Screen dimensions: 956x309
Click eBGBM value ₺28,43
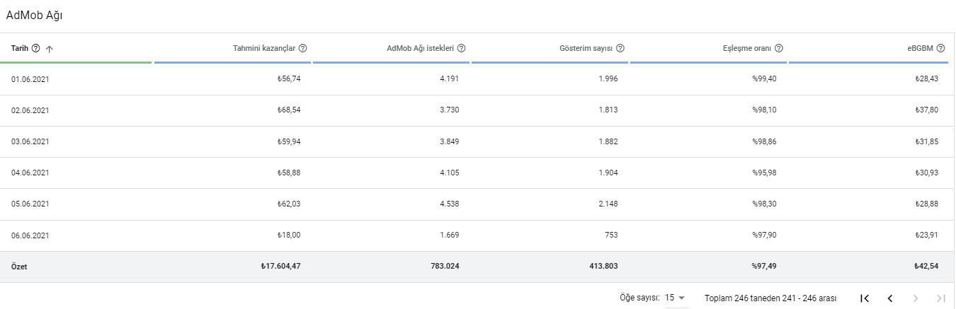pyautogui.click(x=926, y=78)
